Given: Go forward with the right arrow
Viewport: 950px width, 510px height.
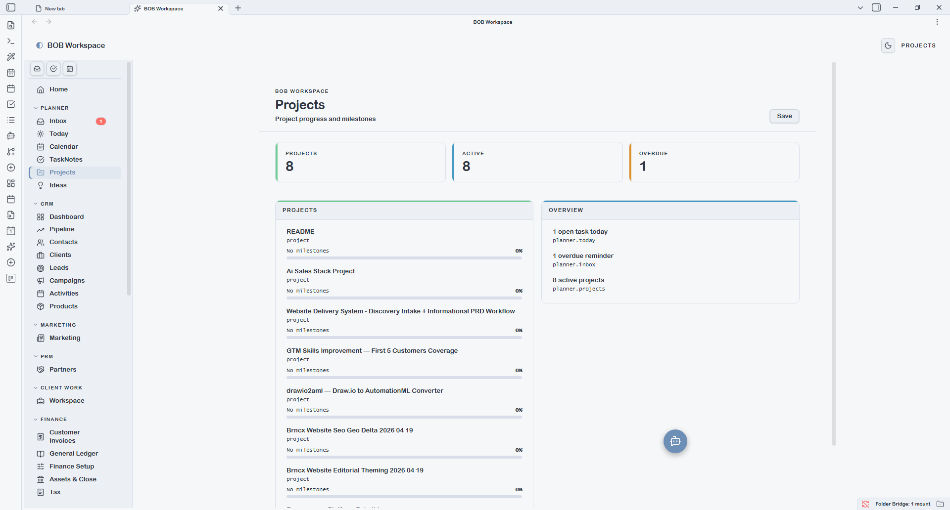Looking at the screenshot, I should click(48, 22).
